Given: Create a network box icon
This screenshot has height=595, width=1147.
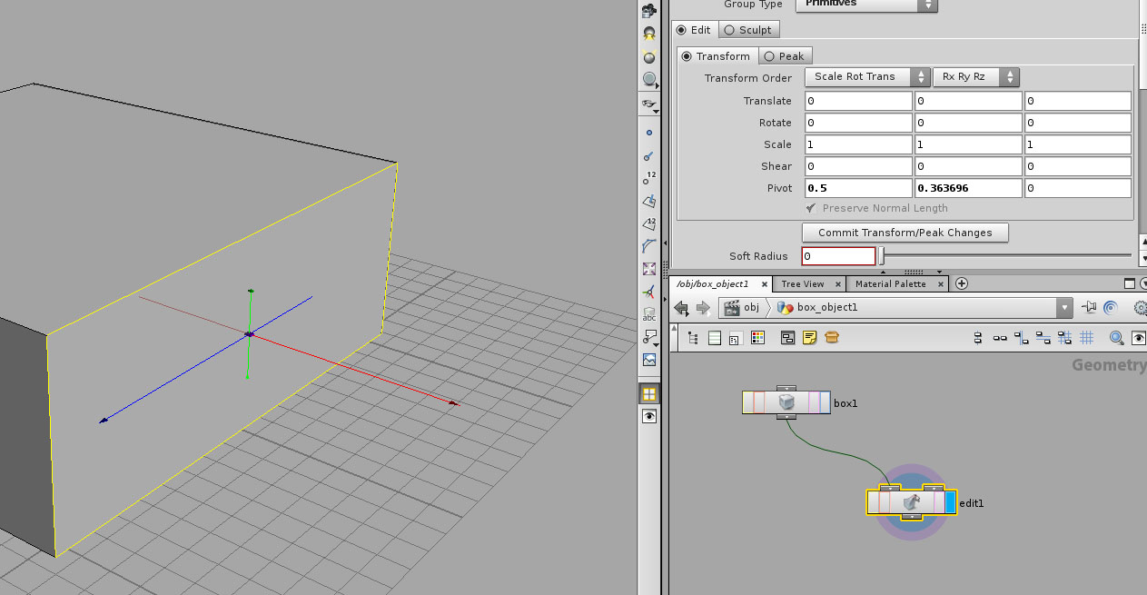Looking at the screenshot, I should 787,338.
